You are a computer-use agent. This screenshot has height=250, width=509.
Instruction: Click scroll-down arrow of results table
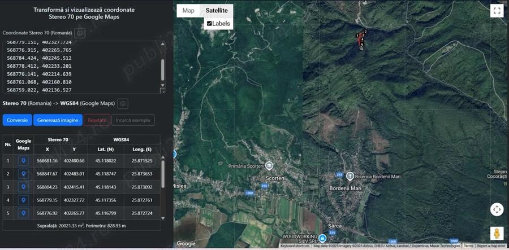[x=163, y=218]
